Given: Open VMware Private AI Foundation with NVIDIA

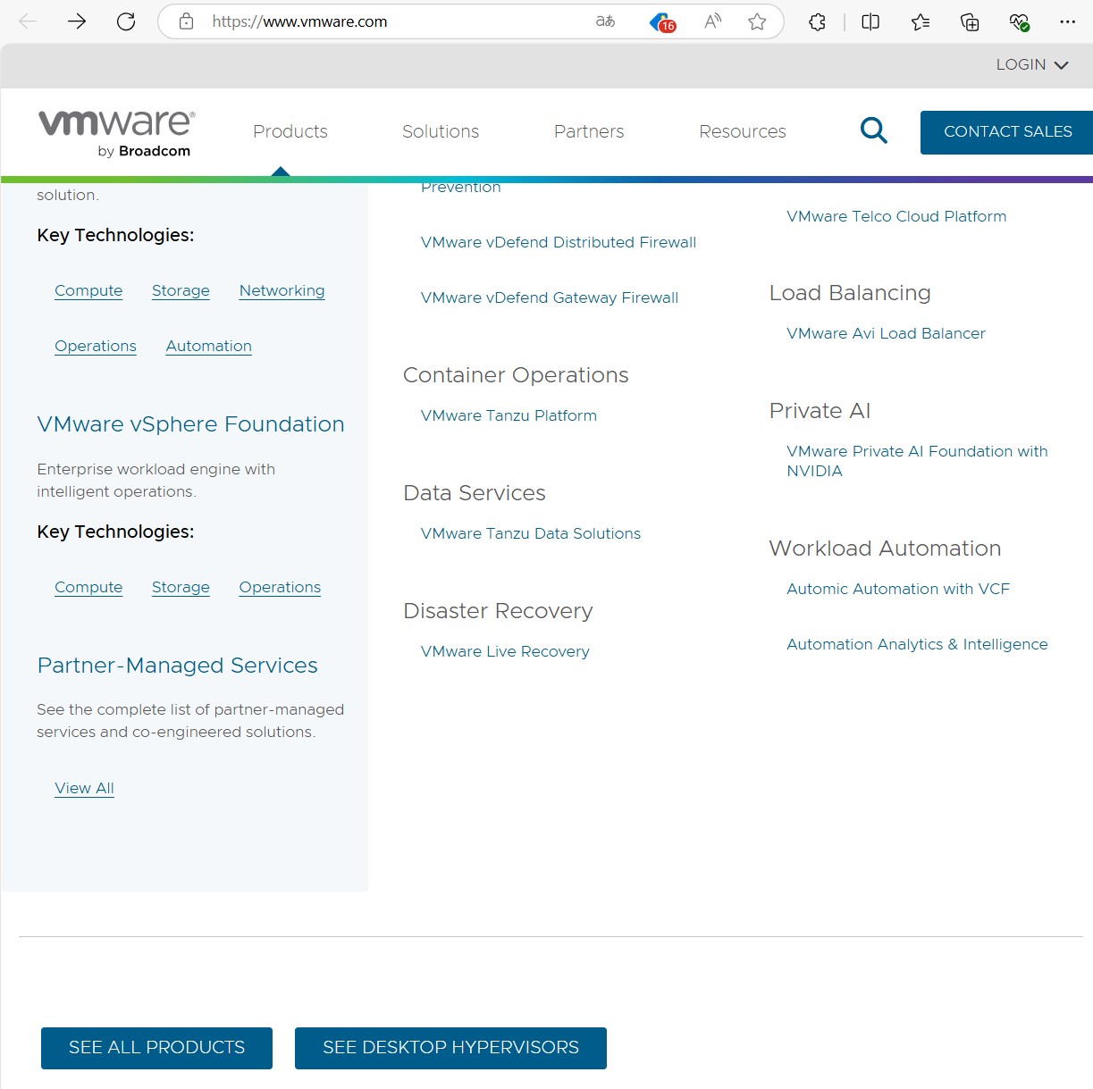Looking at the screenshot, I should [x=917, y=461].
